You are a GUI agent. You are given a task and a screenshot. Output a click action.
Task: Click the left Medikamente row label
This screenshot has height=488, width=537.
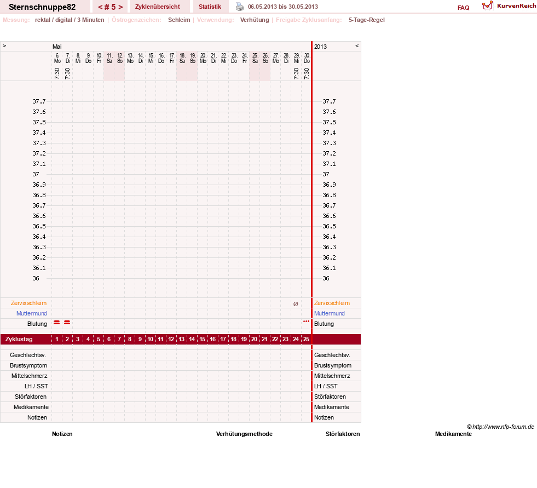(x=31, y=407)
